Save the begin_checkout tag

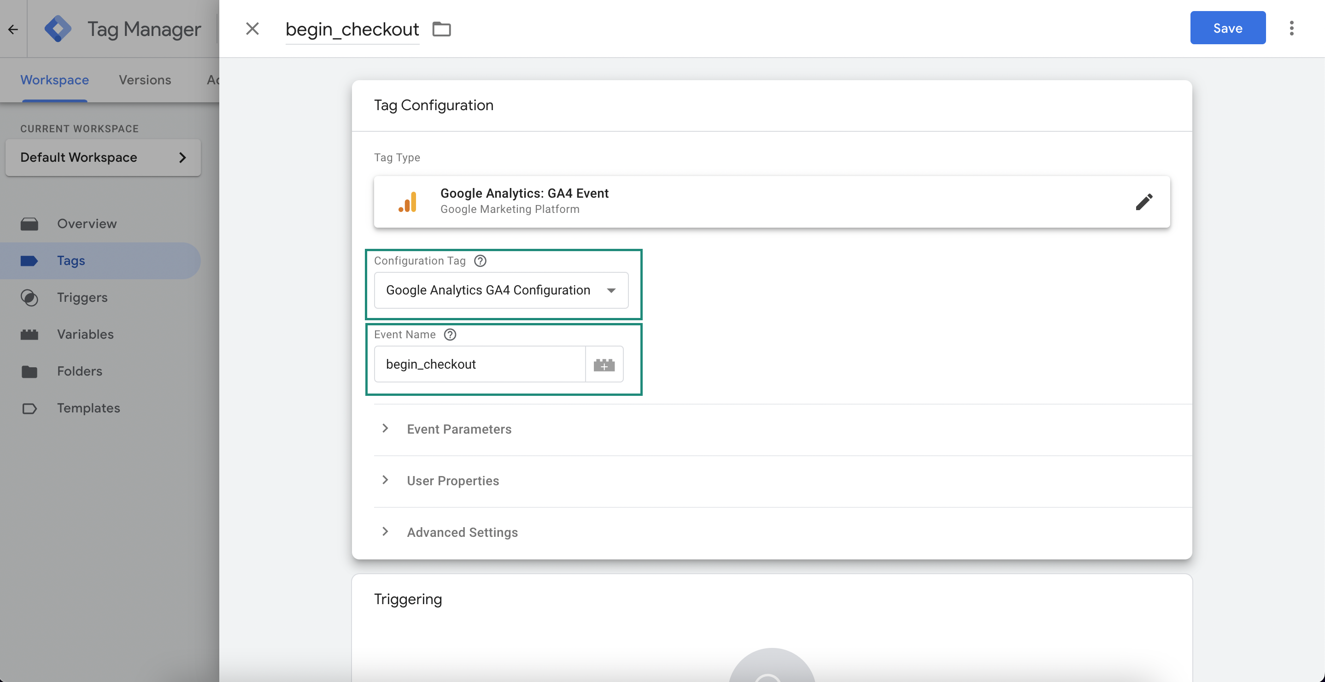click(x=1227, y=28)
